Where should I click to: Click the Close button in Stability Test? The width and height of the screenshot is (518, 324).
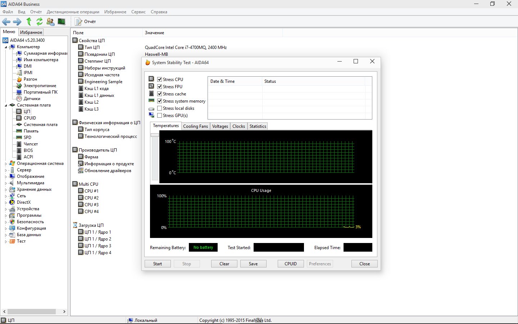click(x=364, y=264)
